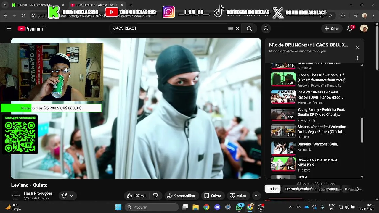The width and height of the screenshot is (379, 213).
Task: Click the Criar create button
Action: [x=332, y=28]
